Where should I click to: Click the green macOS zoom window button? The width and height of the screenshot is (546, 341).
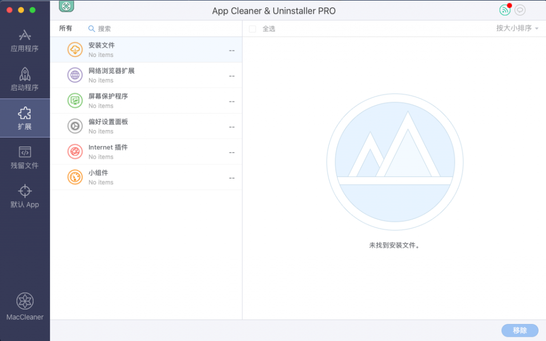click(33, 10)
